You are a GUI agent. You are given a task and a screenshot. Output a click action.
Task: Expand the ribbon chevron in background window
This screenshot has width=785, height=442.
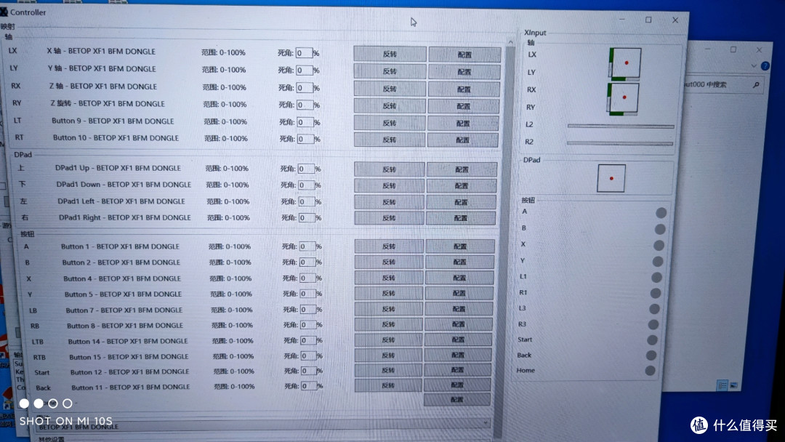pos(754,65)
